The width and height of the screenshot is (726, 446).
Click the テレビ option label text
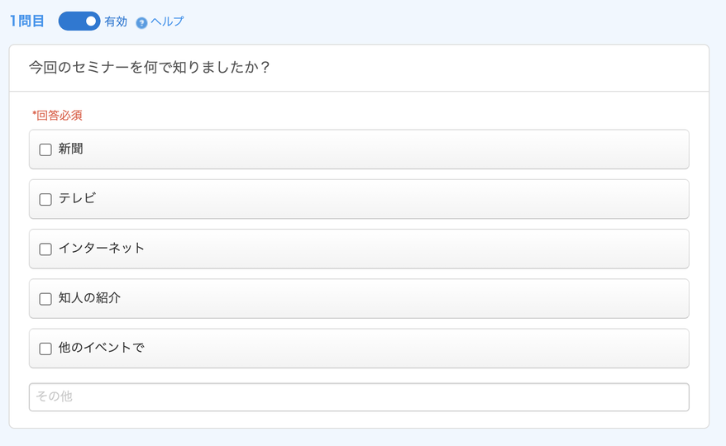click(77, 198)
